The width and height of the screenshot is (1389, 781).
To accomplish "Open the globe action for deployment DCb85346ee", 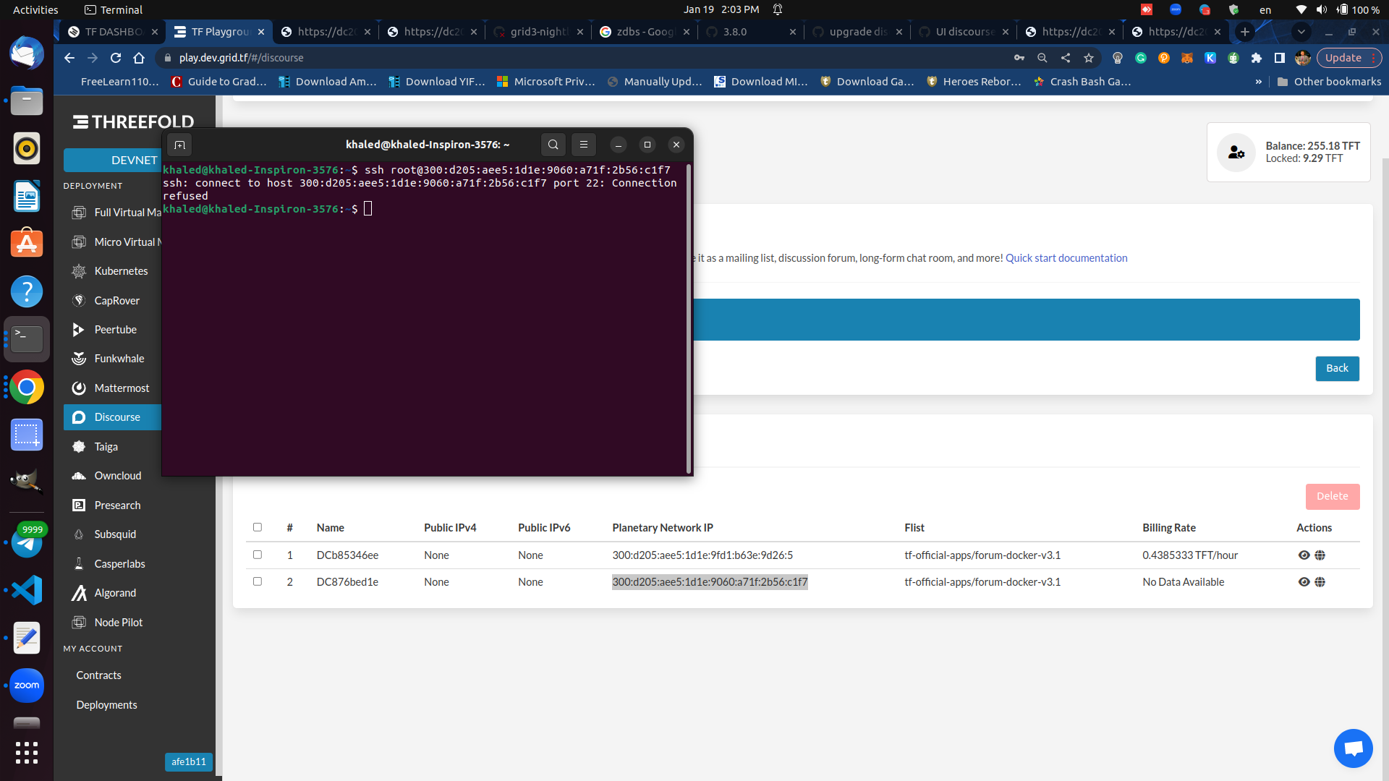I will click(1320, 555).
